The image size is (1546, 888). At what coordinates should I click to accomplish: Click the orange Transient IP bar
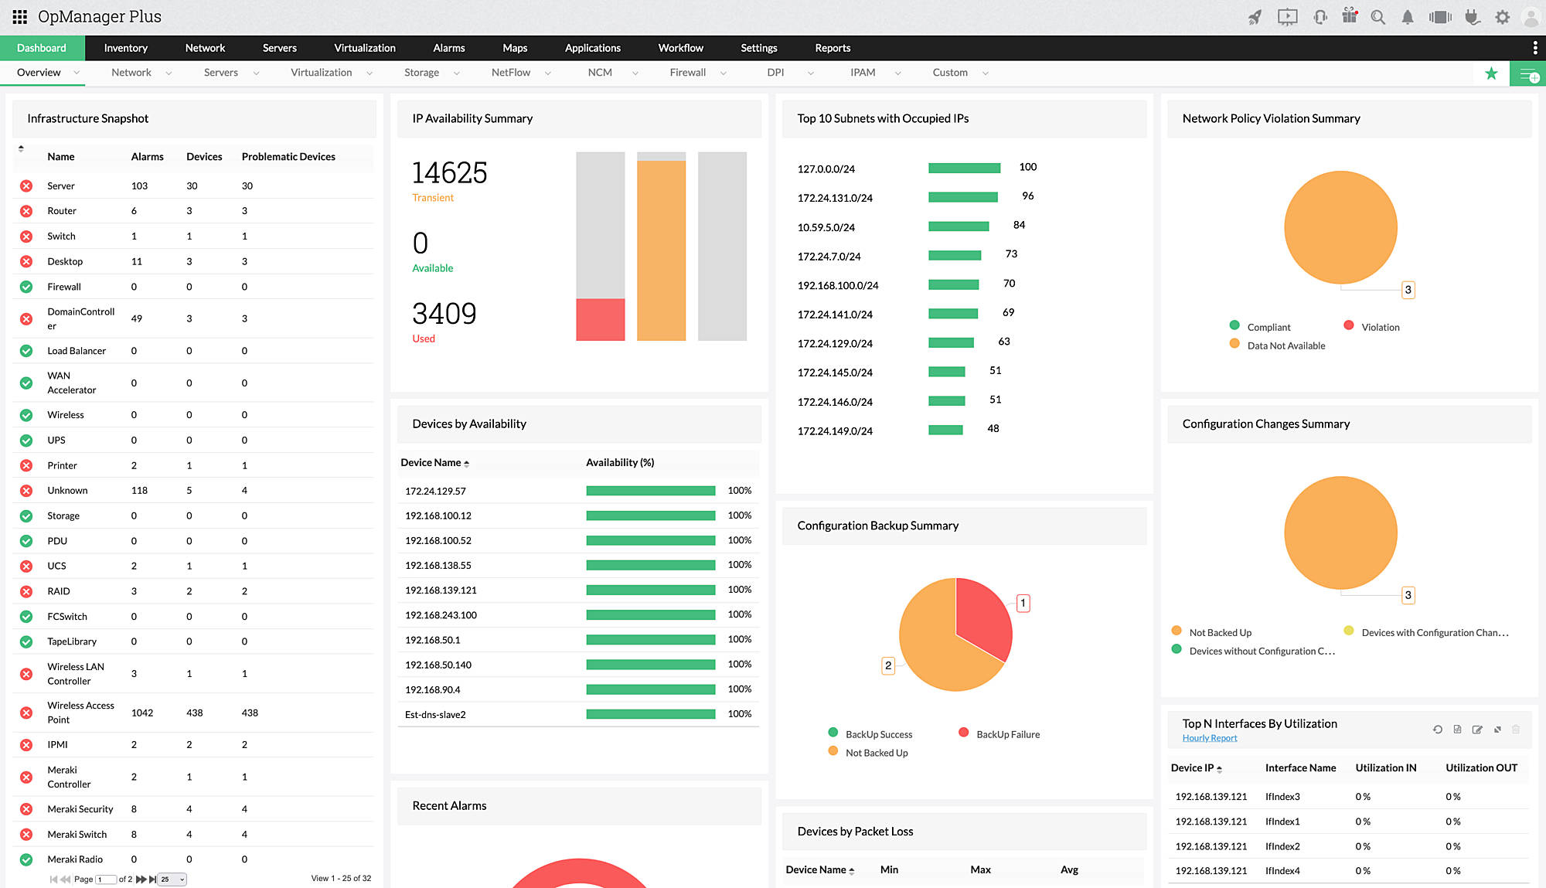click(661, 250)
